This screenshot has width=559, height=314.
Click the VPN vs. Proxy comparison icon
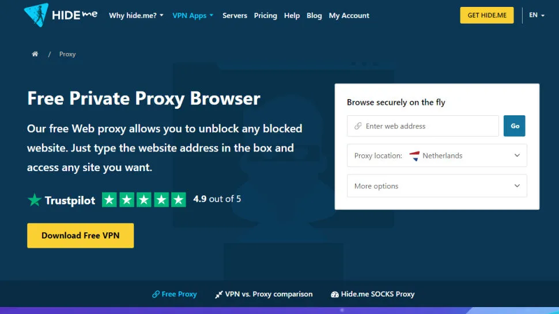point(219,294)
